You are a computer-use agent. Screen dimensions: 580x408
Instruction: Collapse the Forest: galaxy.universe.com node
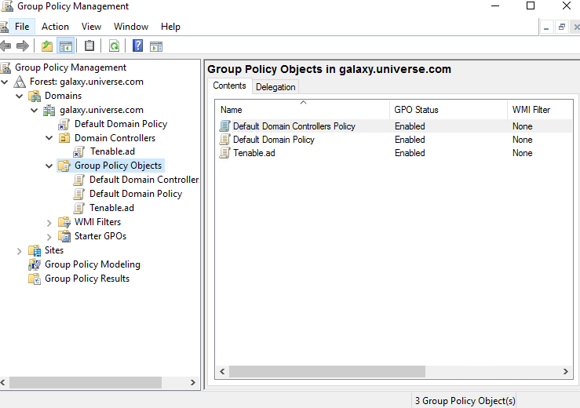(x=6, y=82)
